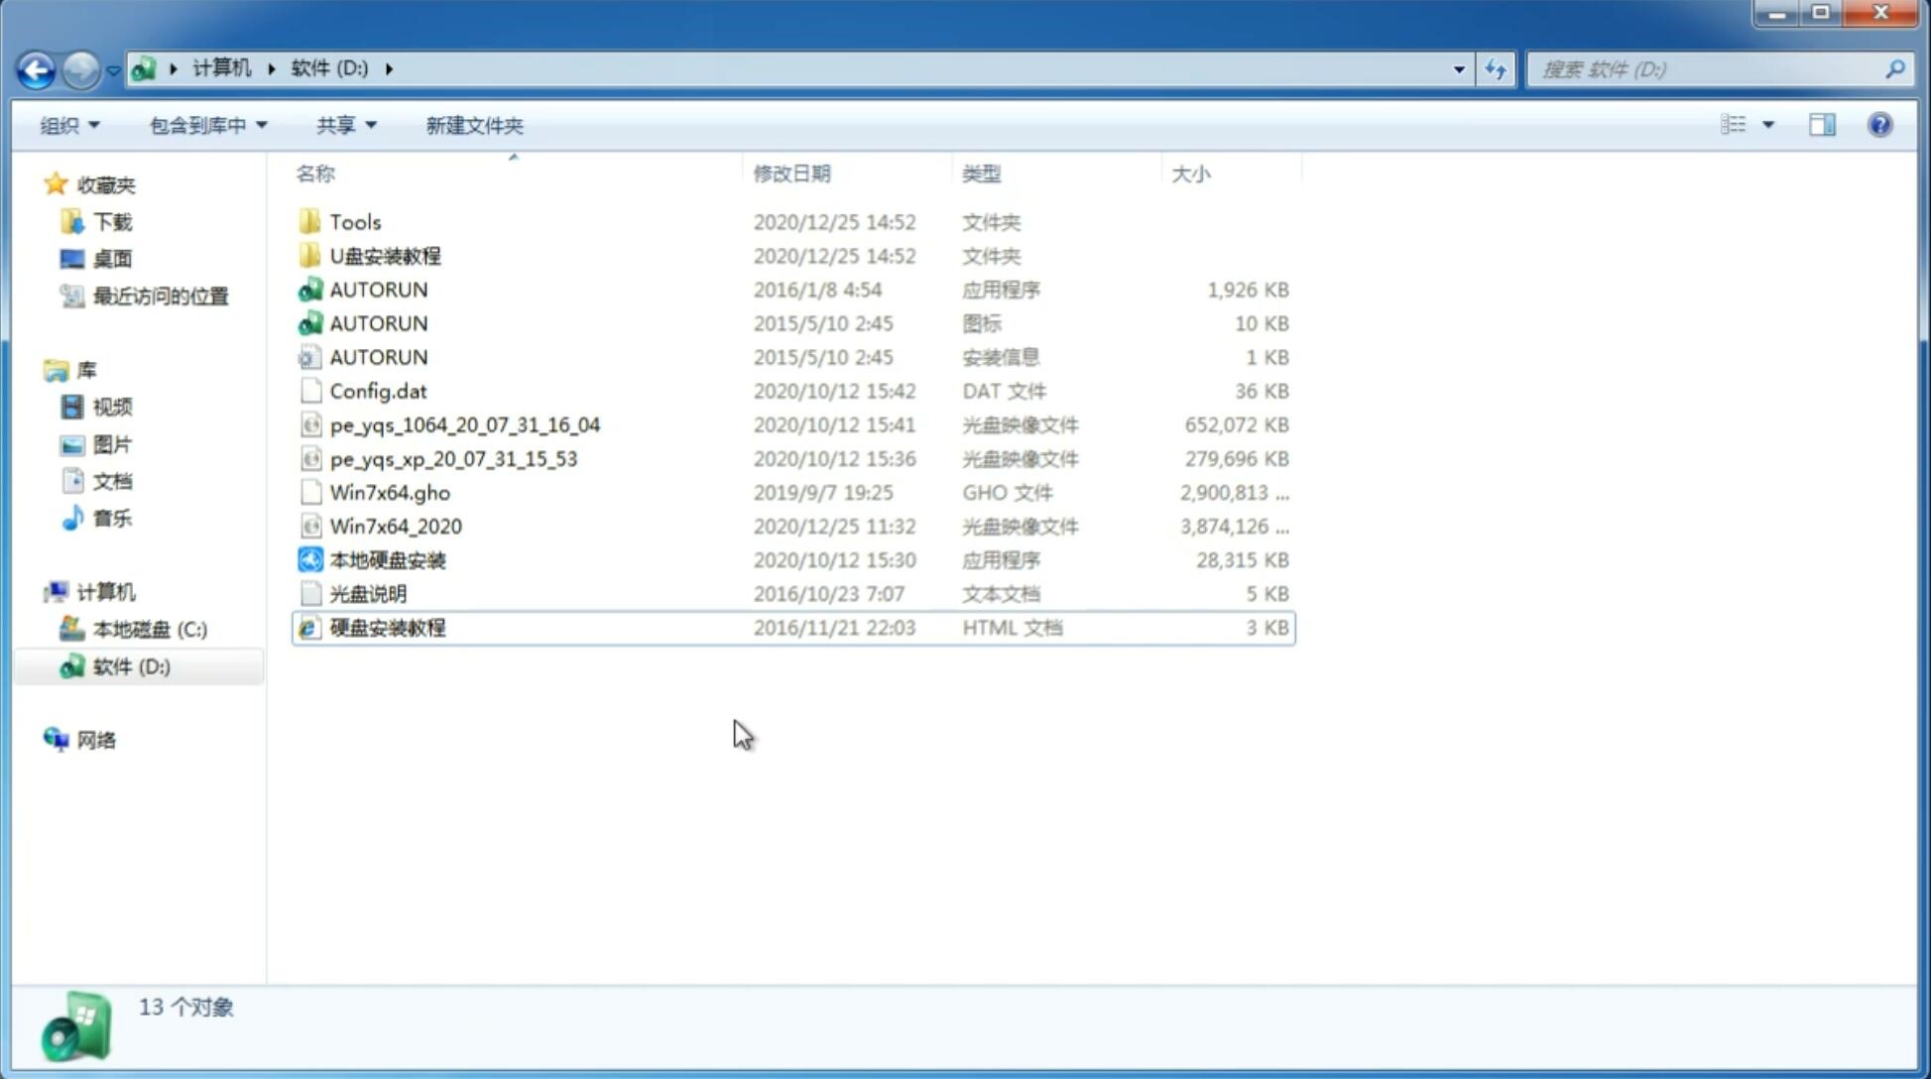Open 本地硬盘安装 application
This screenshot has height=1079, width=1931.
pyautogui.click(x=387, y=559)
